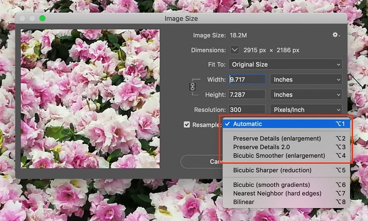The width and height of the screenshot is (368, 221).
Task: Click the Width input field
Action: tap(247, 80)
